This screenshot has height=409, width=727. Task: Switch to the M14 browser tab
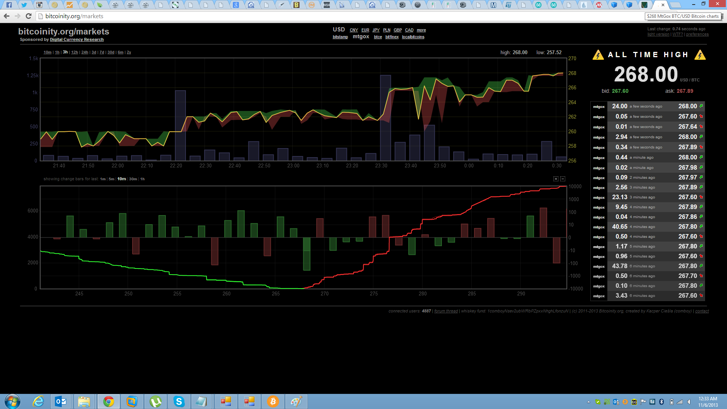326,5
